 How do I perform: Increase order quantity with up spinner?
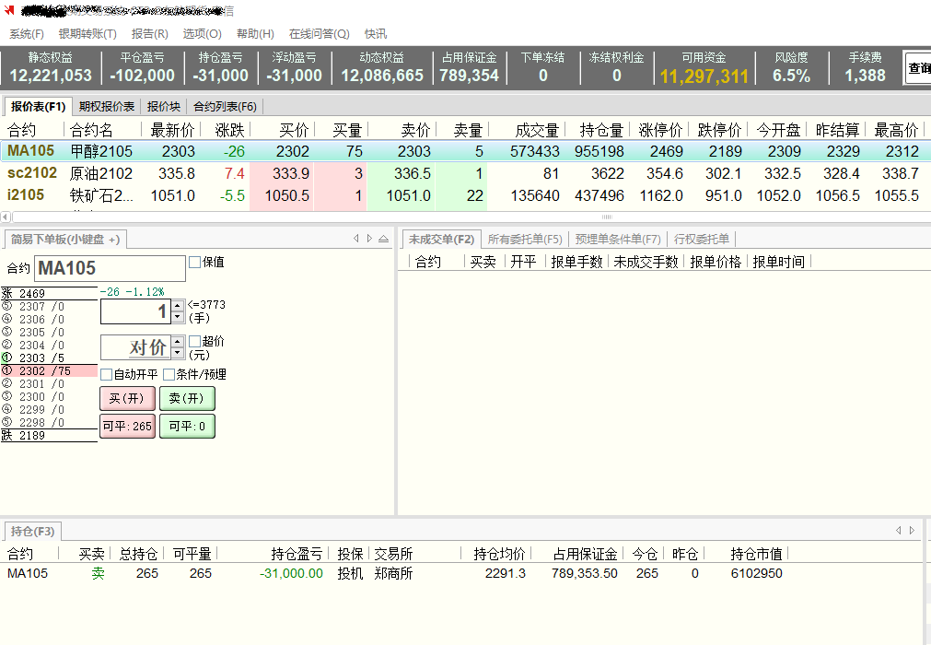pyautogui.click(x=178, y=305)
